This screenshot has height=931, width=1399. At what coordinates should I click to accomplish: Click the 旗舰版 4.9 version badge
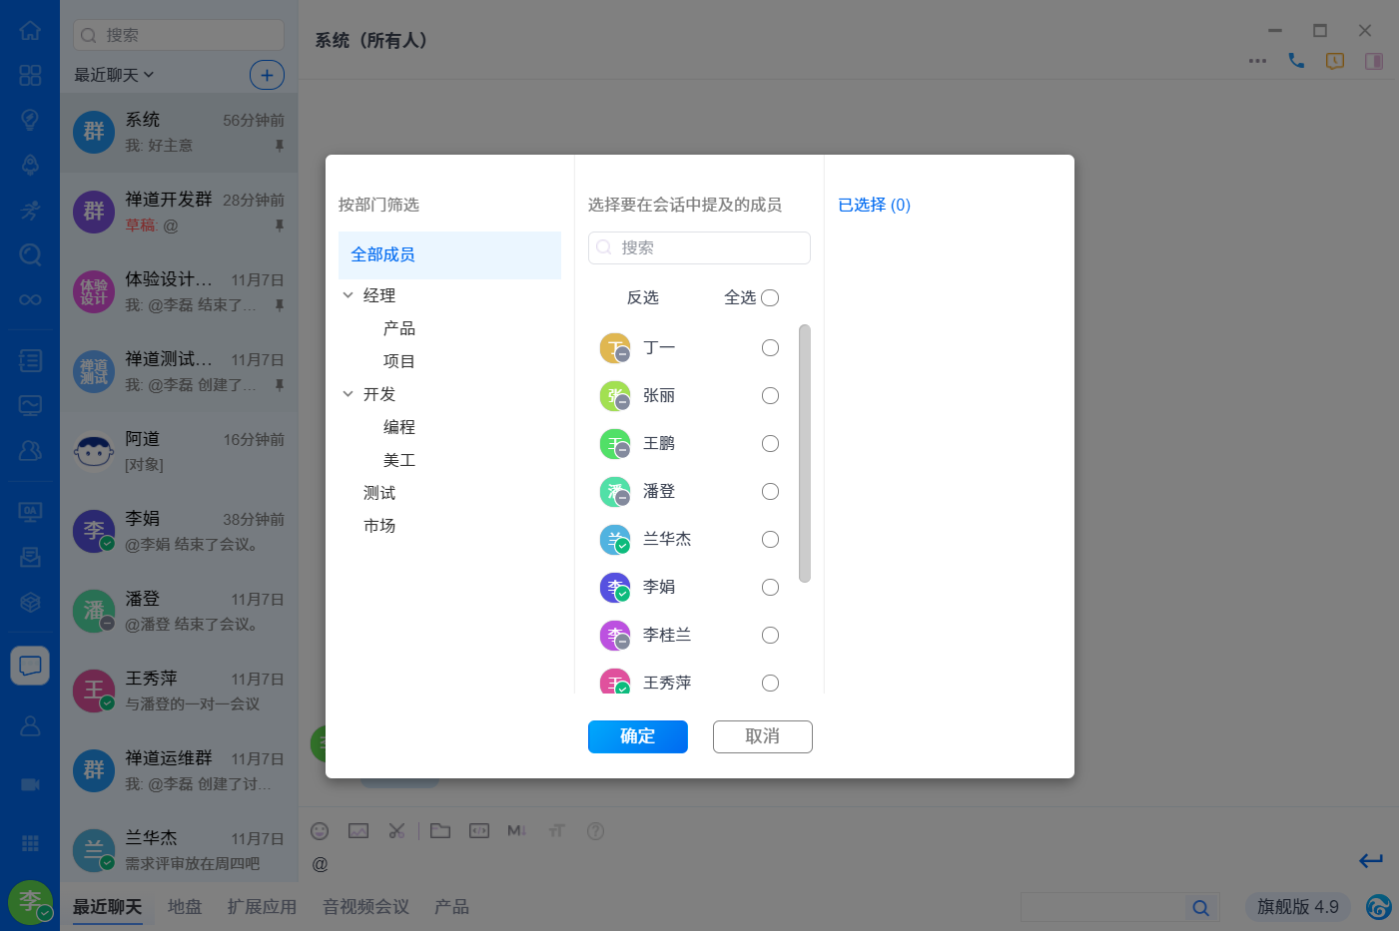(1298, 907)
